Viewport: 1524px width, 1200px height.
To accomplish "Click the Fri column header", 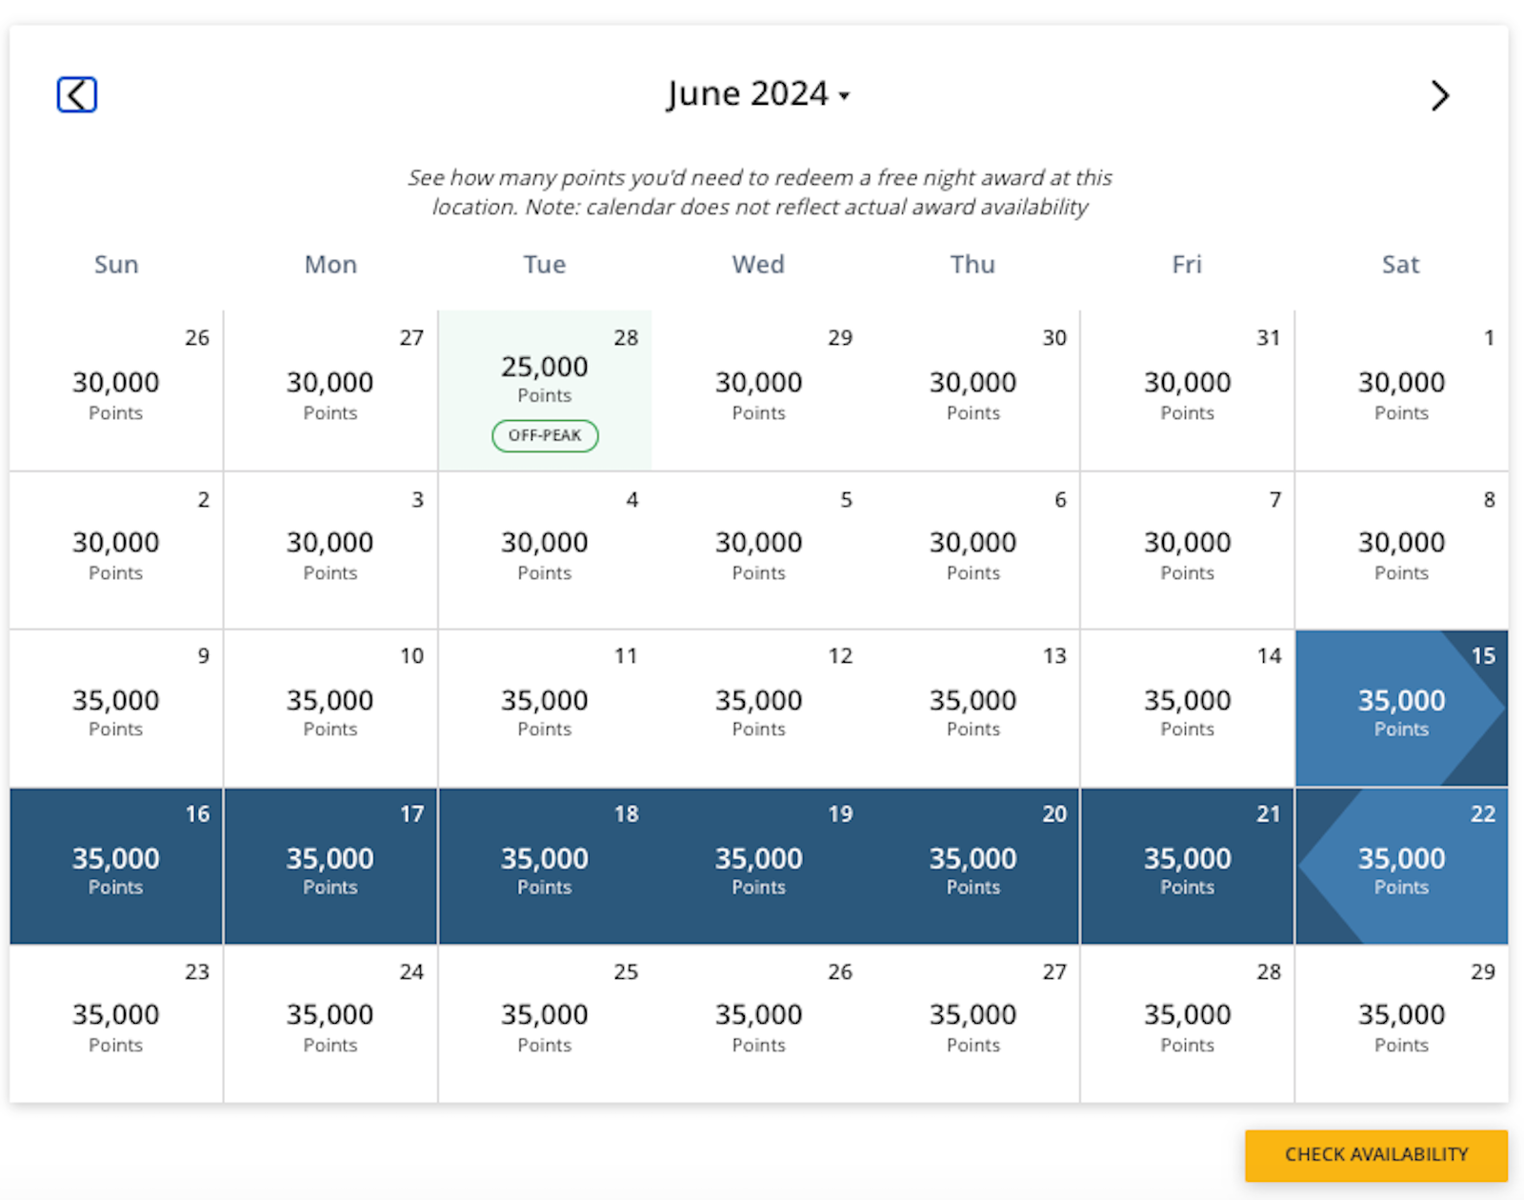I will 1188,264.
